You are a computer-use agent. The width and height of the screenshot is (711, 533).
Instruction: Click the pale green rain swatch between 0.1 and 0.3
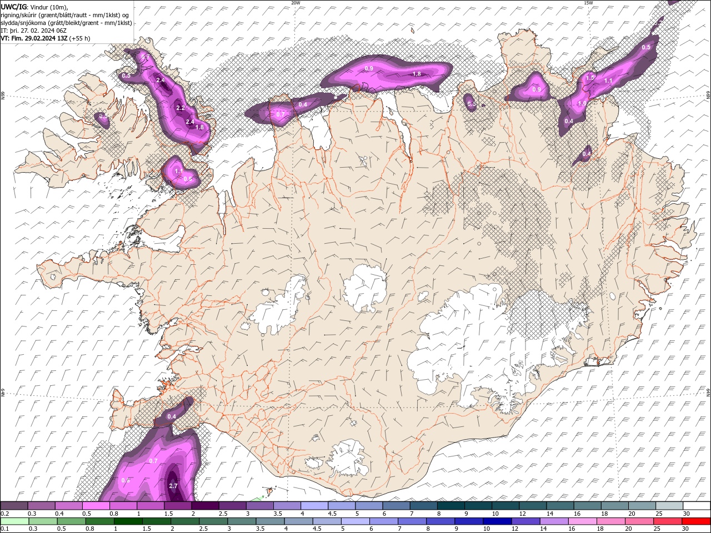tap(14, 521)
